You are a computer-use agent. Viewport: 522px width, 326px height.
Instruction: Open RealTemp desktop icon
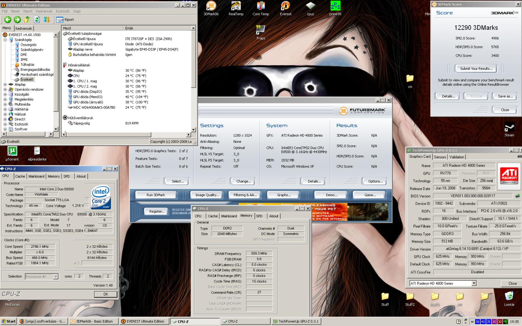236,8
